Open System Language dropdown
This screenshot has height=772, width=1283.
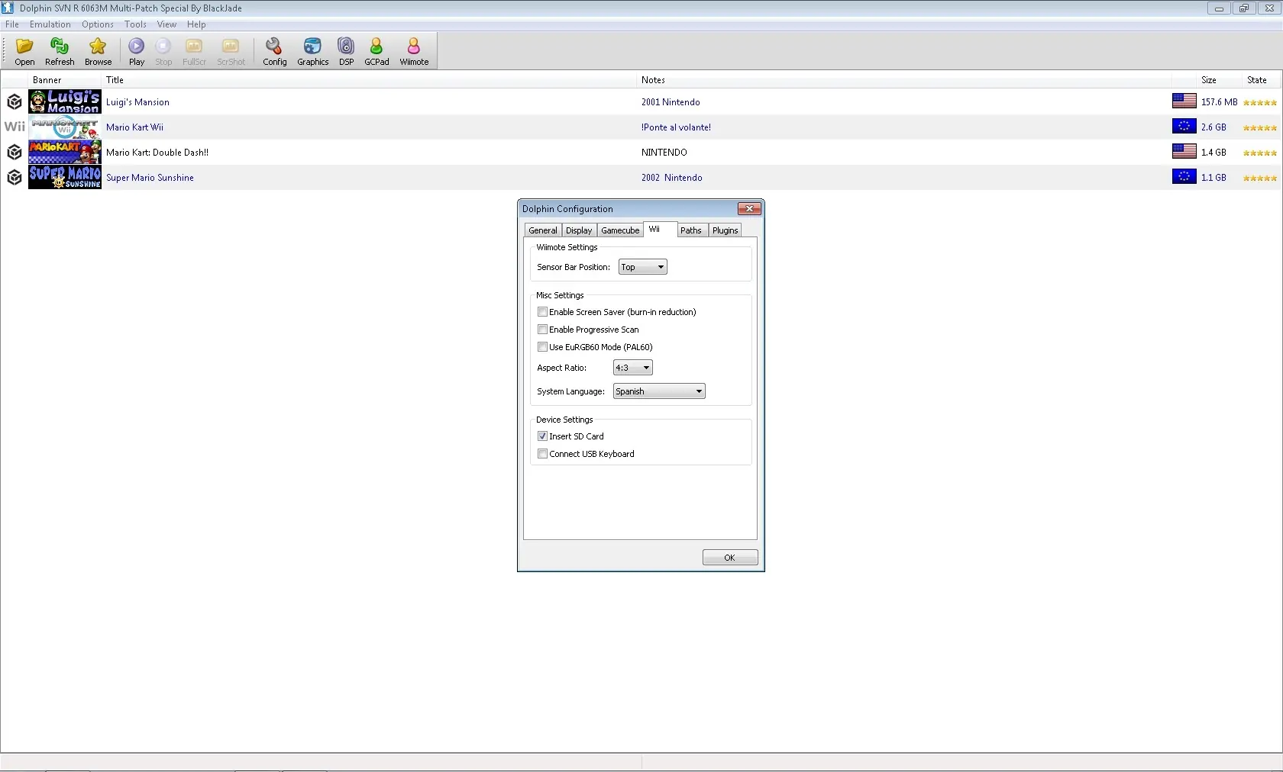pos(658,391)
